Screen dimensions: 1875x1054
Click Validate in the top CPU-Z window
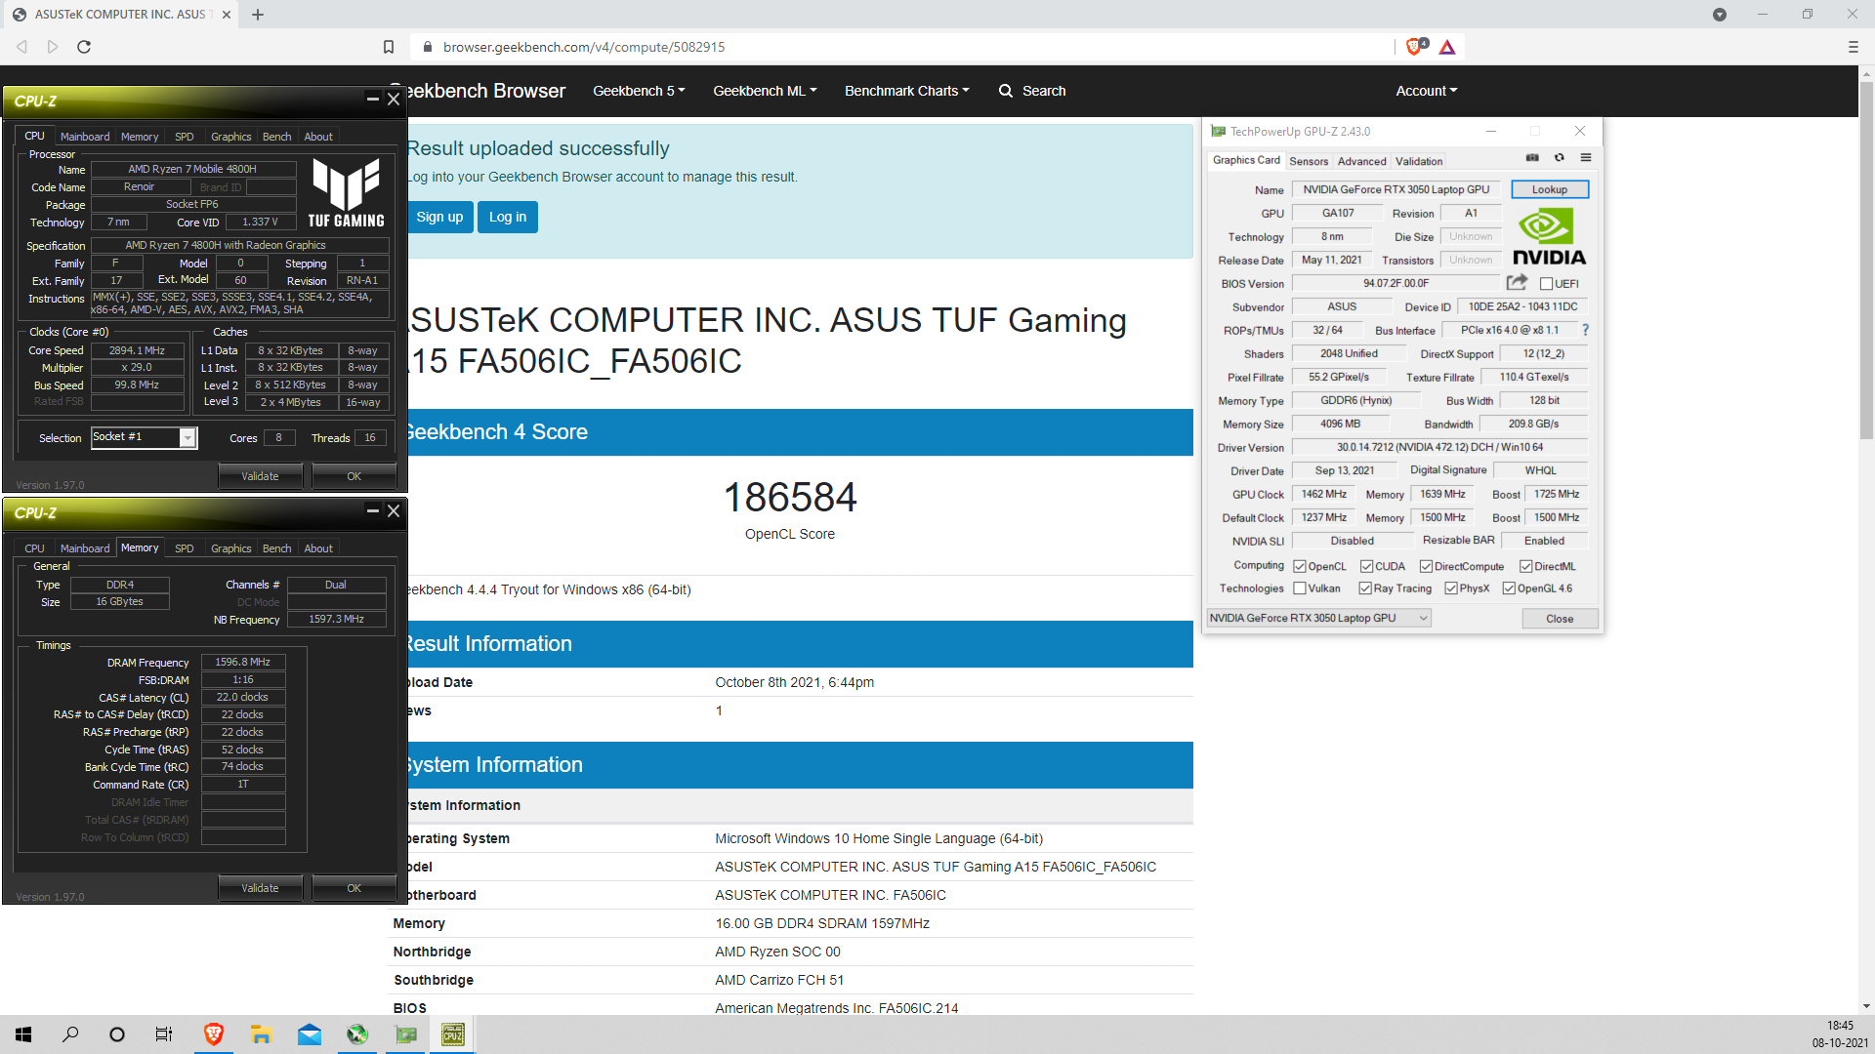point(260,476)
